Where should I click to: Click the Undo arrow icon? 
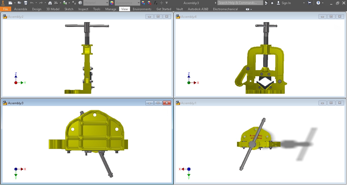(x=32, y=3)
